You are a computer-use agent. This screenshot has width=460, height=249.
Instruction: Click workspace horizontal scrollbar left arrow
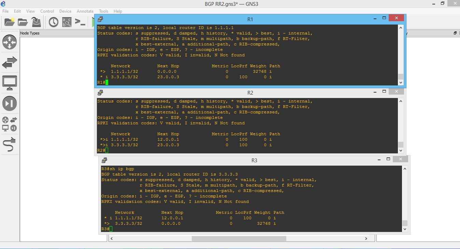click(x=111, y=238)
